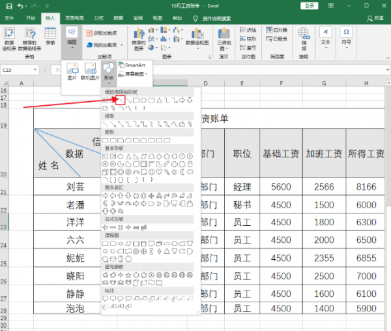Expand the formula bar
The height and width of the screenshot is (331, 391).
pyautogui.click(x=388, y=70)
